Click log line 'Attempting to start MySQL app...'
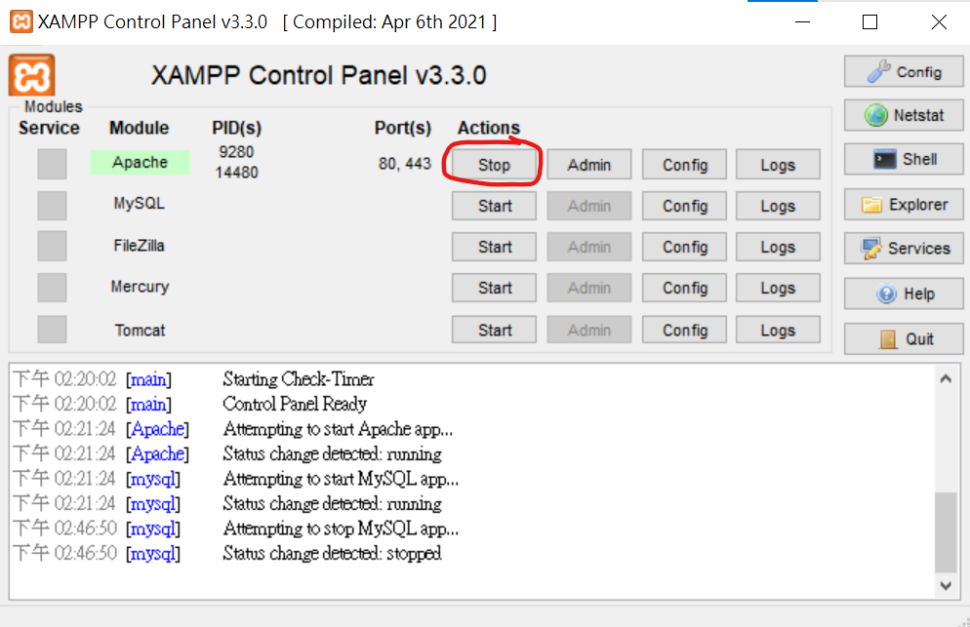970x627 pixels. click(x=341, y=479)
